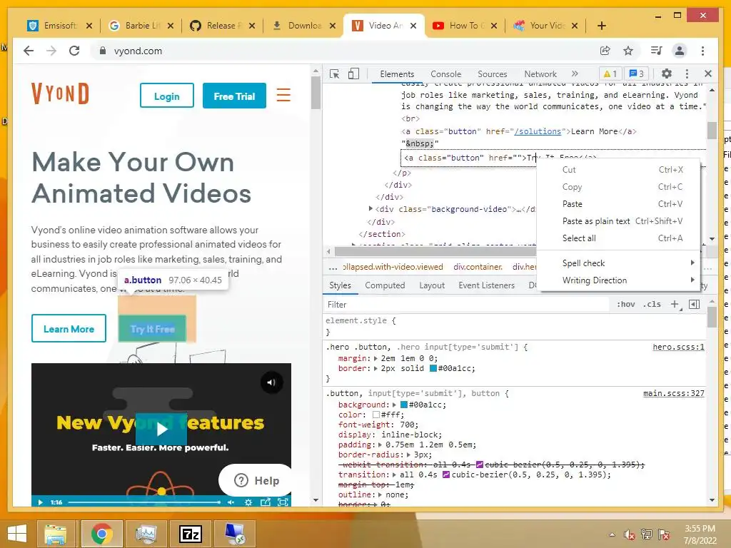Play the New Vyond Features video
731x548 pixels.
(x=161, y=429)
